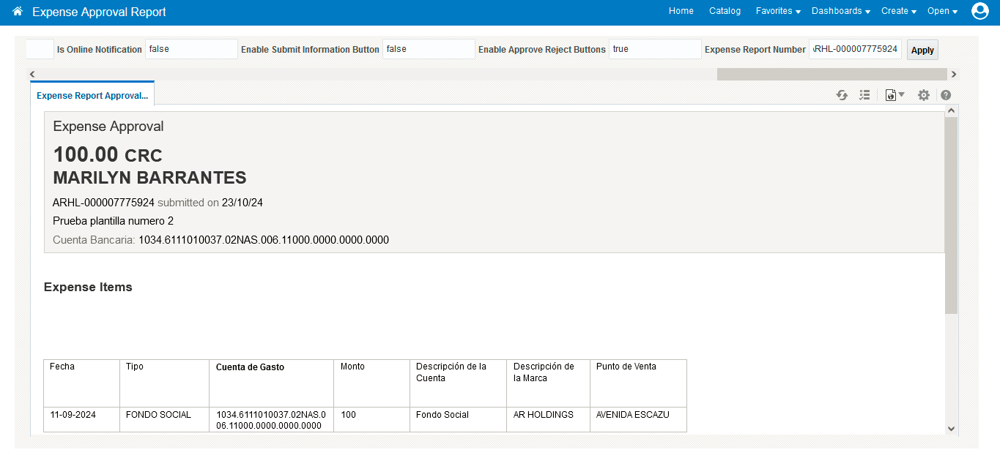This screenshot has height=458, width=1000.
Task: Expand the Dashboards dropdown menu
Action: point(840,11)
